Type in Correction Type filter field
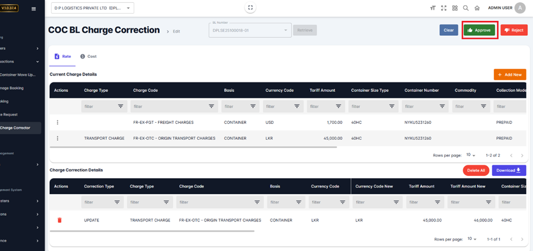The height and width of the screenshot is (251, 533). click(x=98, y=202)
